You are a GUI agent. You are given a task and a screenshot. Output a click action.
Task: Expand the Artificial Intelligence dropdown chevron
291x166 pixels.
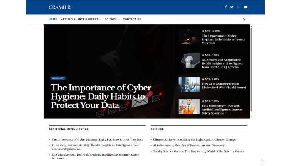(x=100, y=19)
